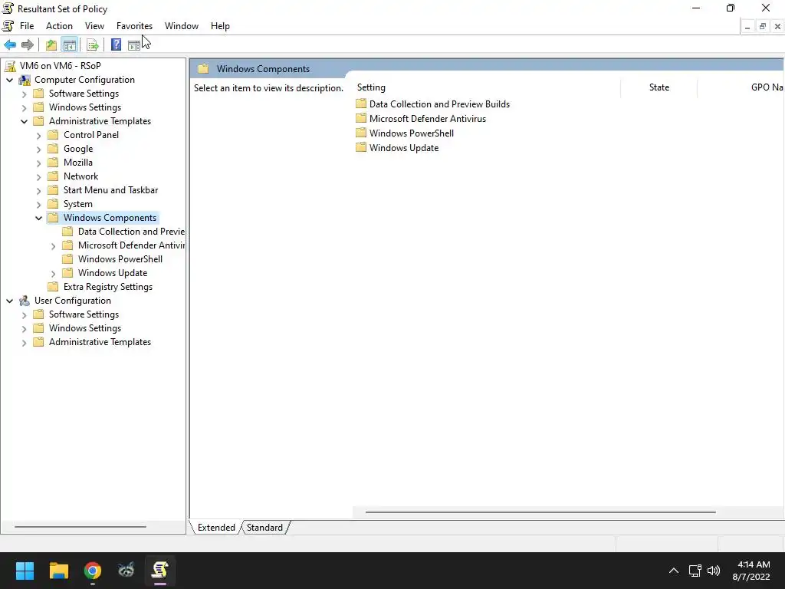The image size is (785, 589).
Task: Collapse the User Configuration node
Action: pyautogui.click(x=9, y=301)
